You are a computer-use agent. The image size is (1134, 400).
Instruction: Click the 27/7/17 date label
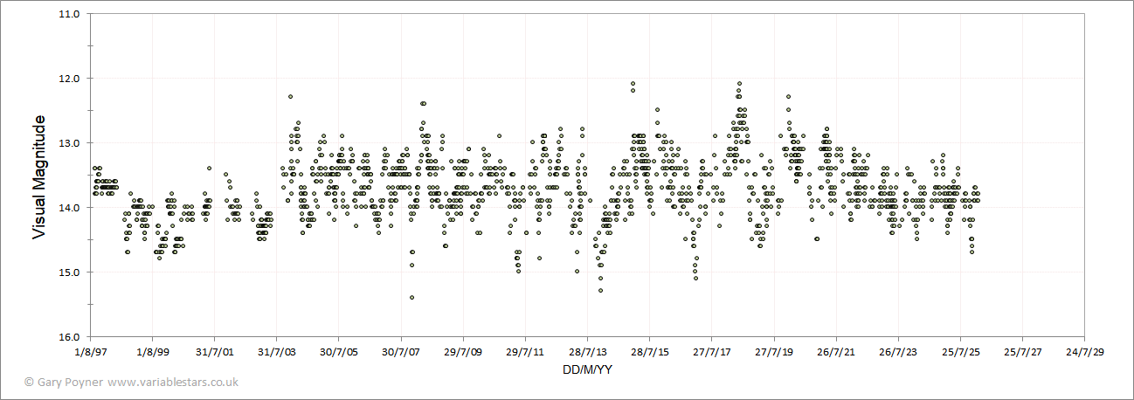pos(711,352)
